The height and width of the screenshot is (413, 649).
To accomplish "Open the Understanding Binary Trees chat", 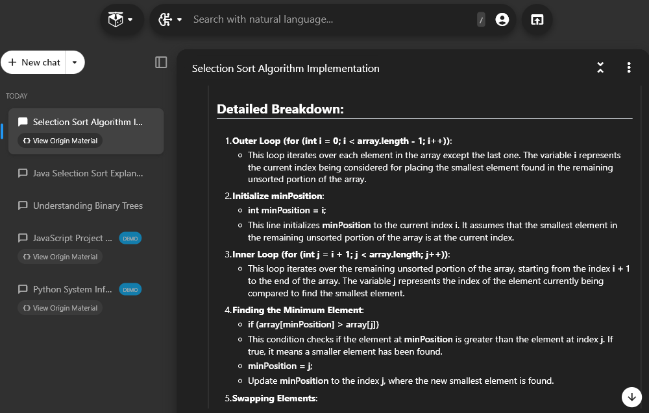I will click(88, 206).
